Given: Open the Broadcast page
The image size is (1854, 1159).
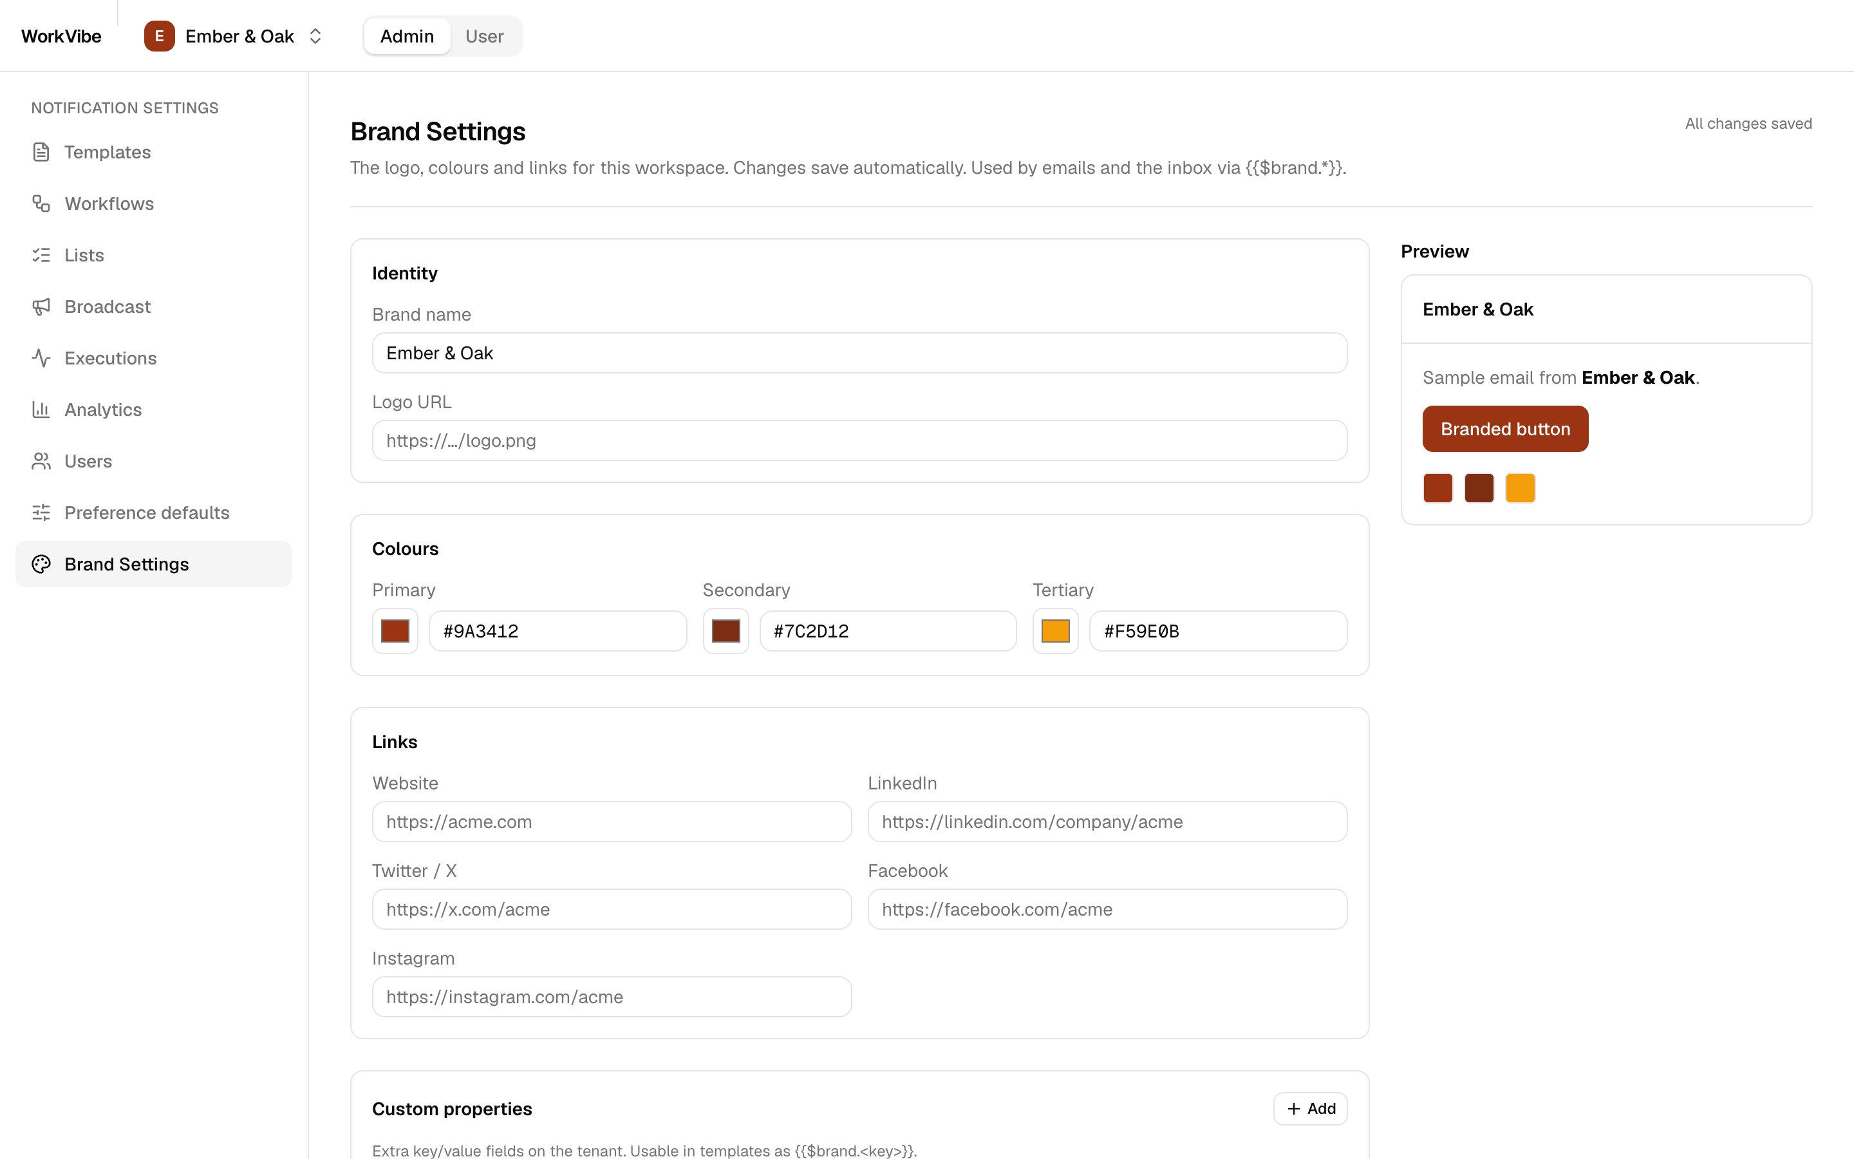Looking at the screenshot, I should click(154, 306).
